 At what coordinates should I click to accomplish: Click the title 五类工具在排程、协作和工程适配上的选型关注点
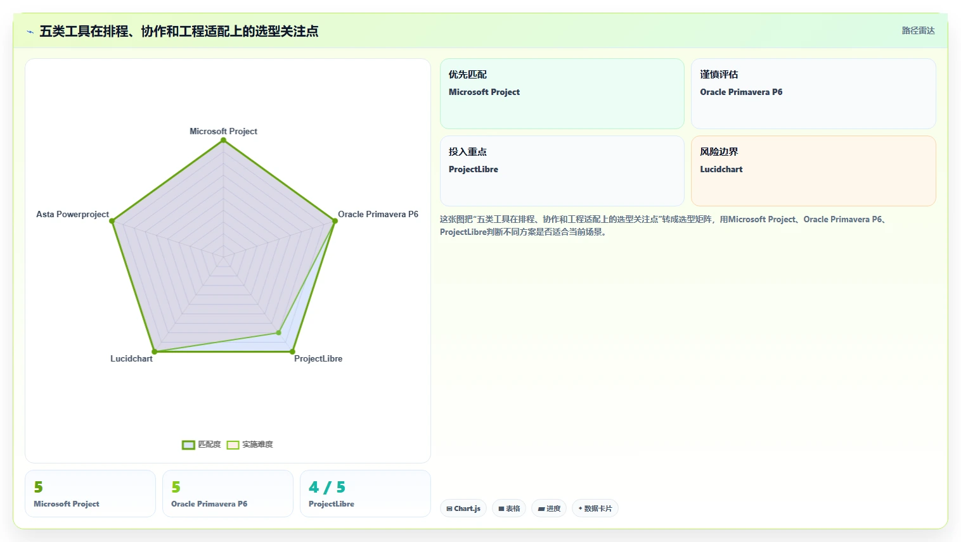tap(179, 31)
